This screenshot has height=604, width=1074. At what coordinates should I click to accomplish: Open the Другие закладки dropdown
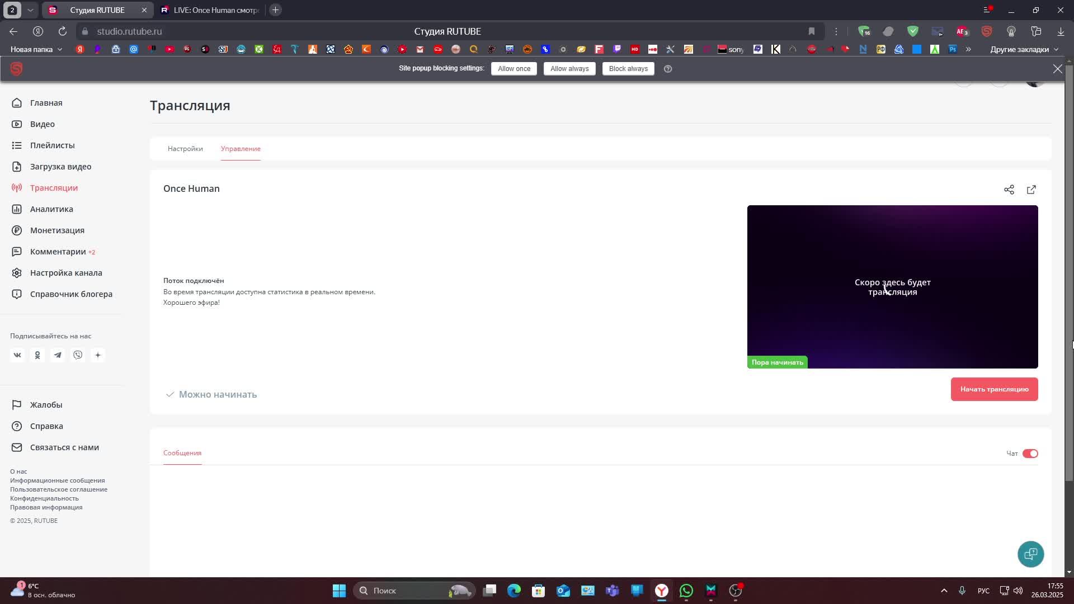pyautogui.click(x=1024, y=49)
